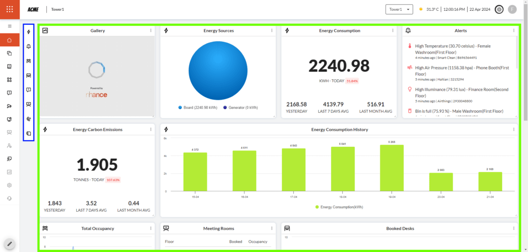
Task: Select the energy bolt icon in widget strip
Action: 29,31
